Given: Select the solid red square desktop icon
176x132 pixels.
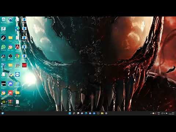Looking at the screenshot, I should 24,65.
